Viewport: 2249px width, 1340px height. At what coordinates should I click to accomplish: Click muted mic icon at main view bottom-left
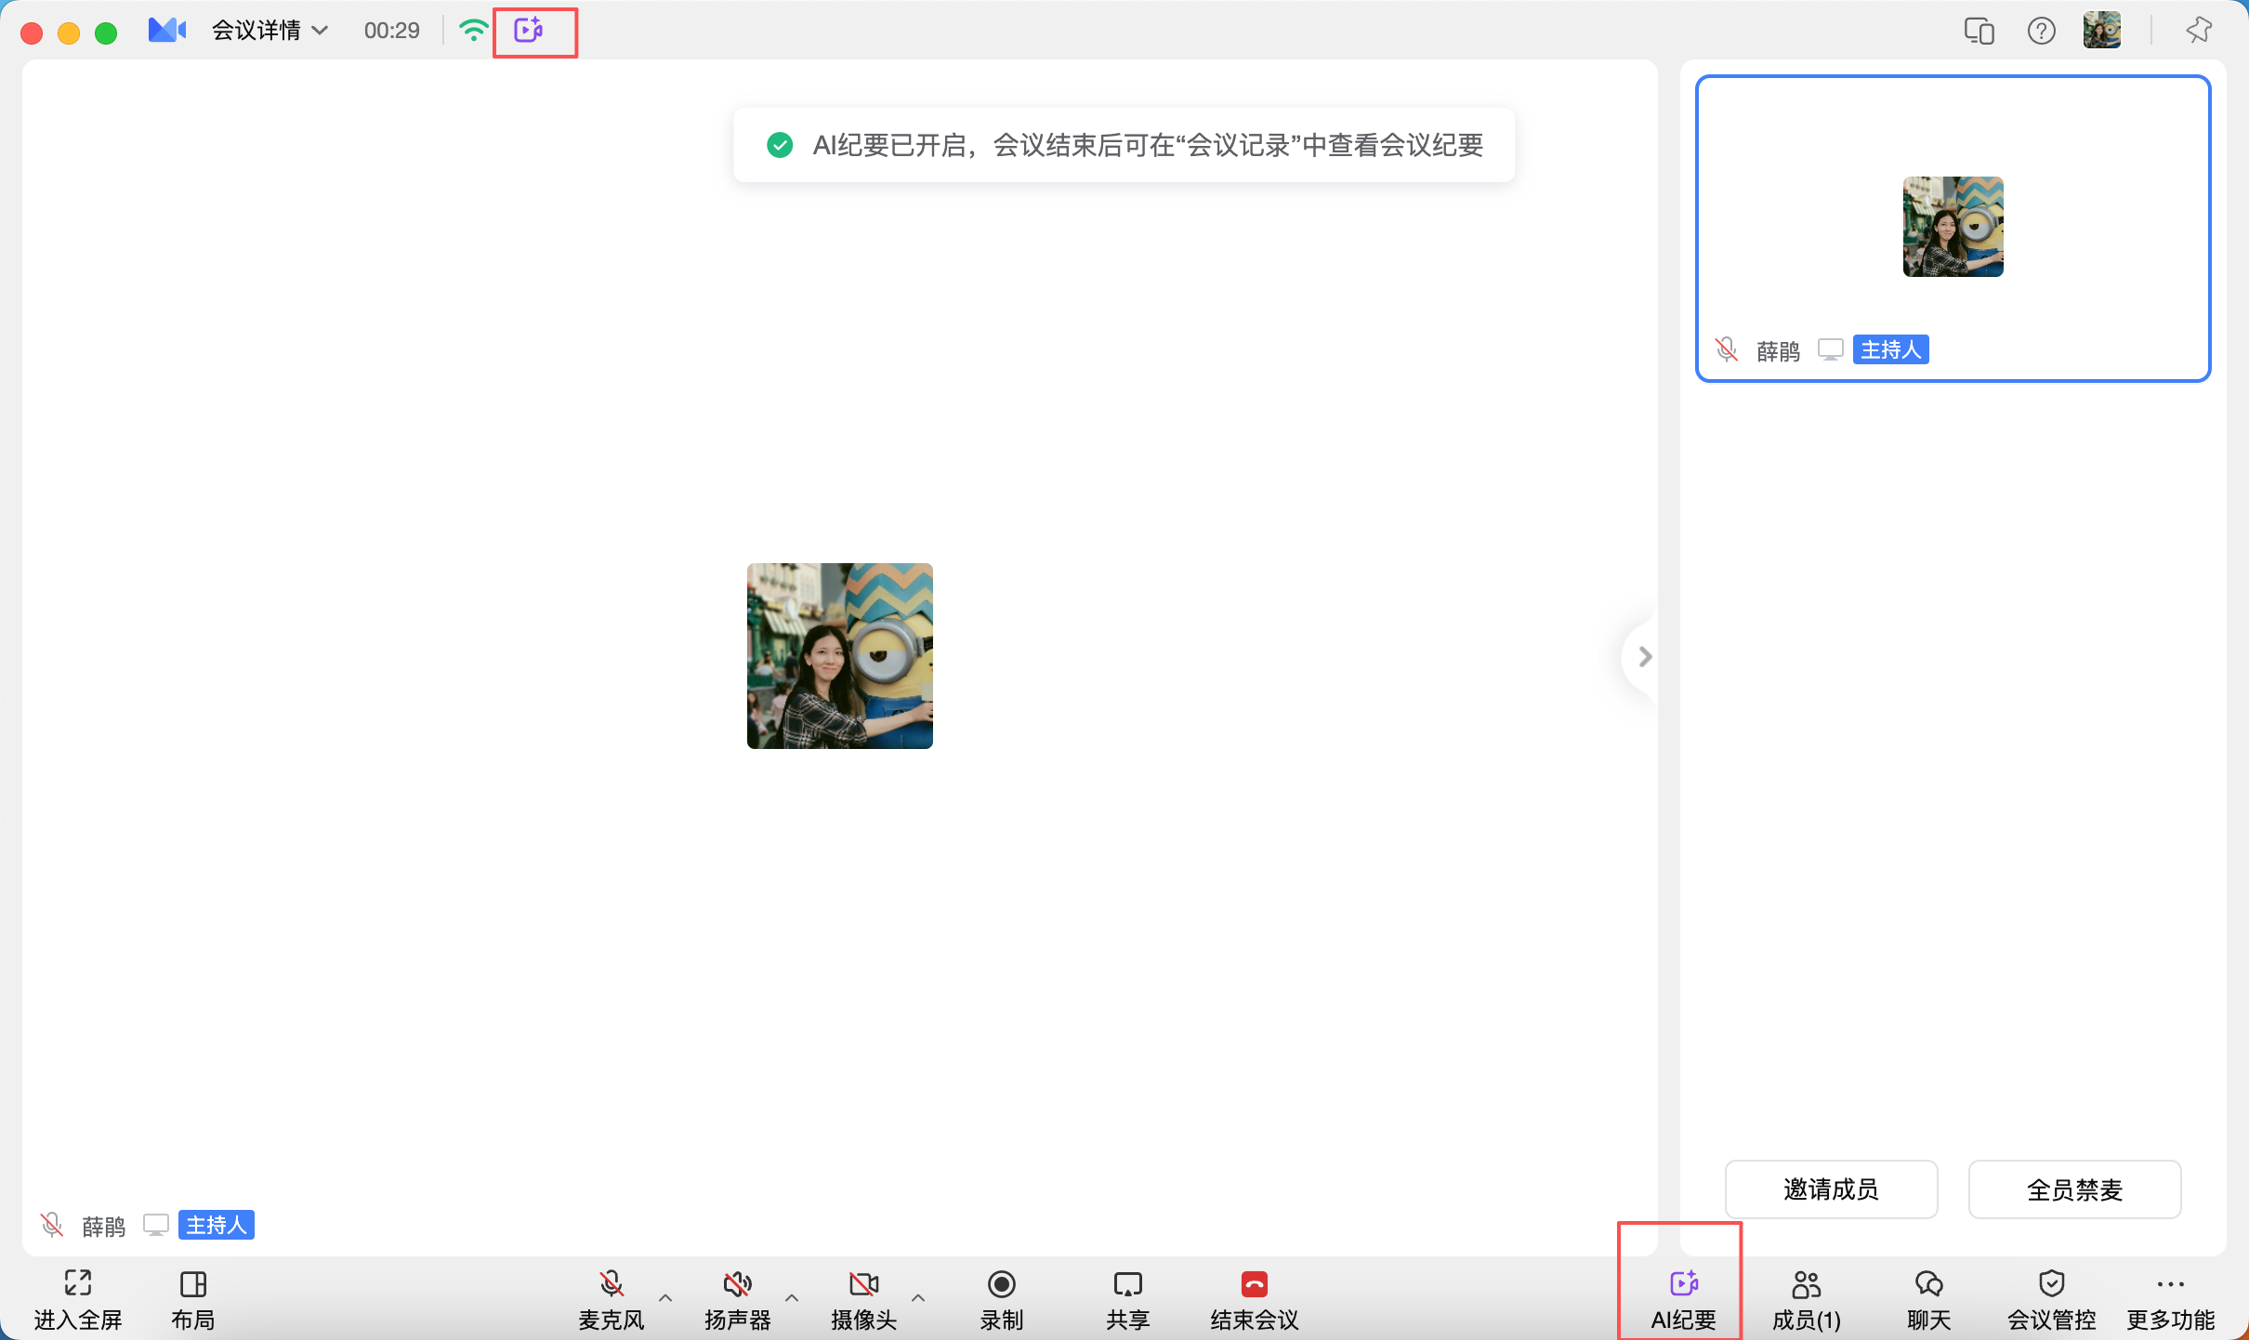point(52,1225)
